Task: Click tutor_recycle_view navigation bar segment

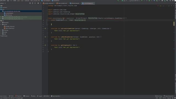Action: pyautogui.click(x=35, y=1)
